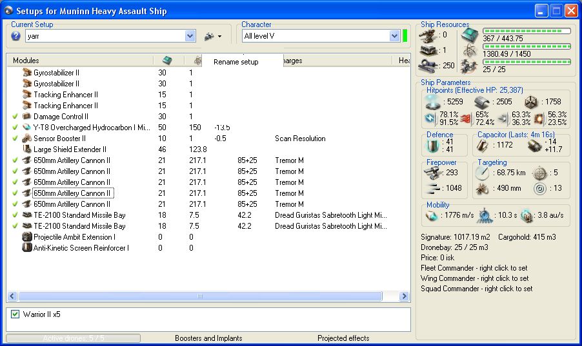The height and width of the screenshot is (346, 582).
Task: Click the launcher hardpoints icon in Ship Resources
Action: pyautogui.click(x=427, y=50)
